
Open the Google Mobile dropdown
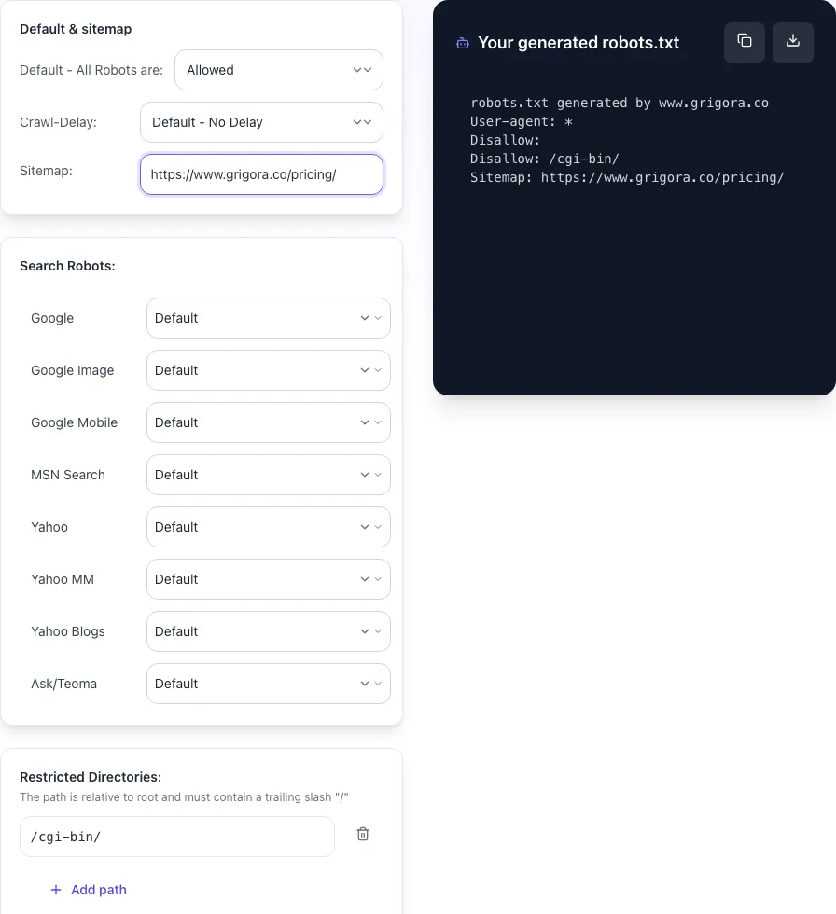pyautogui.click(x=268, y=422)
